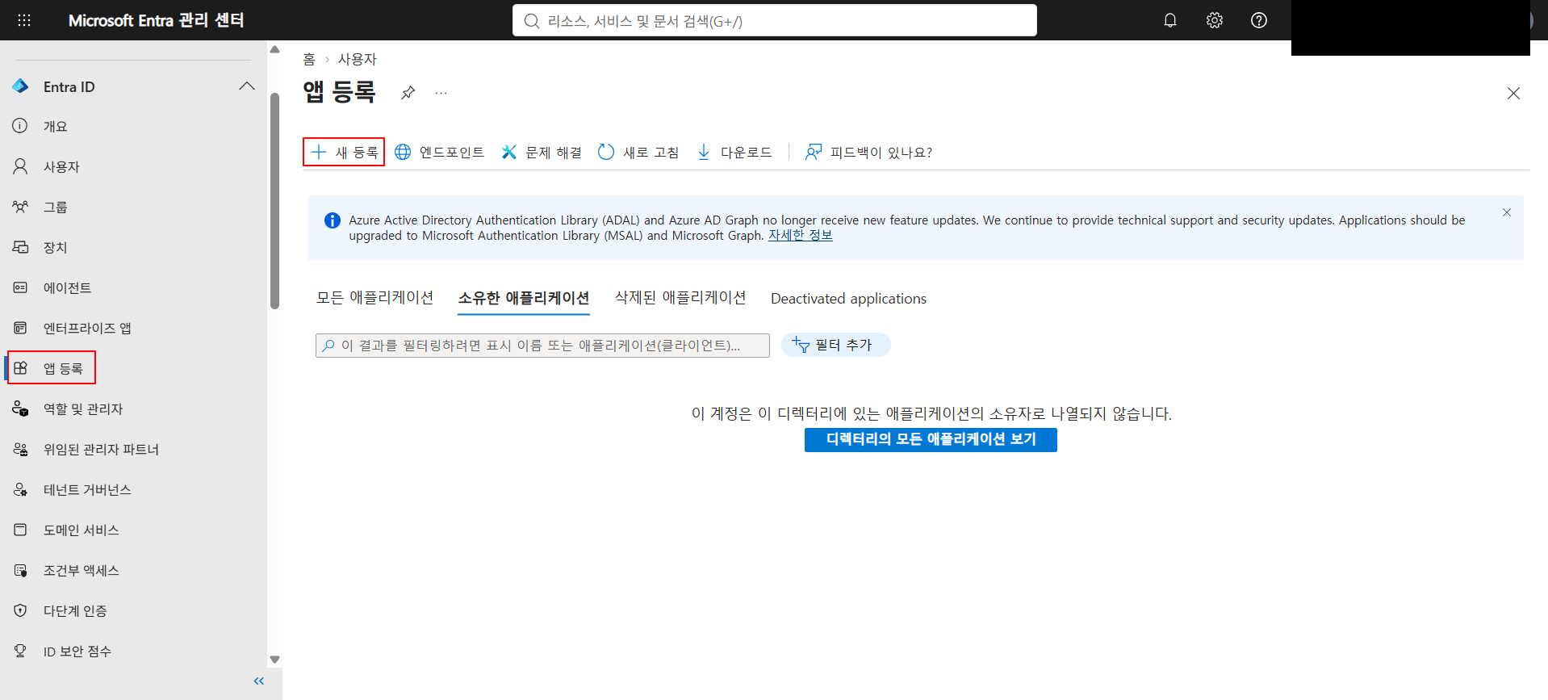Focus the application name filter field
The image size is (1548, 700).
pyautogui.click(x=542, y=346)
